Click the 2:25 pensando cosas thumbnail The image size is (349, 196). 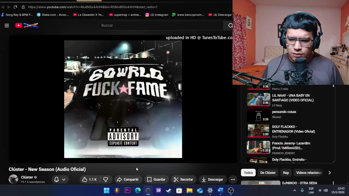coord(258,116)
